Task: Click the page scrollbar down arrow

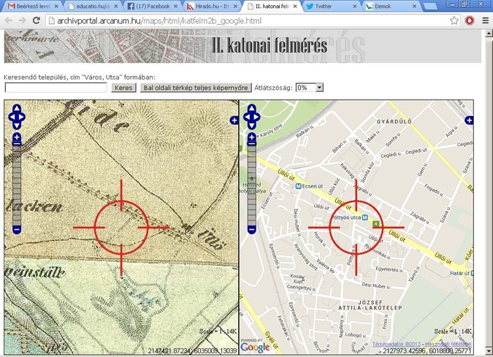Action: [x=489, y=350]
